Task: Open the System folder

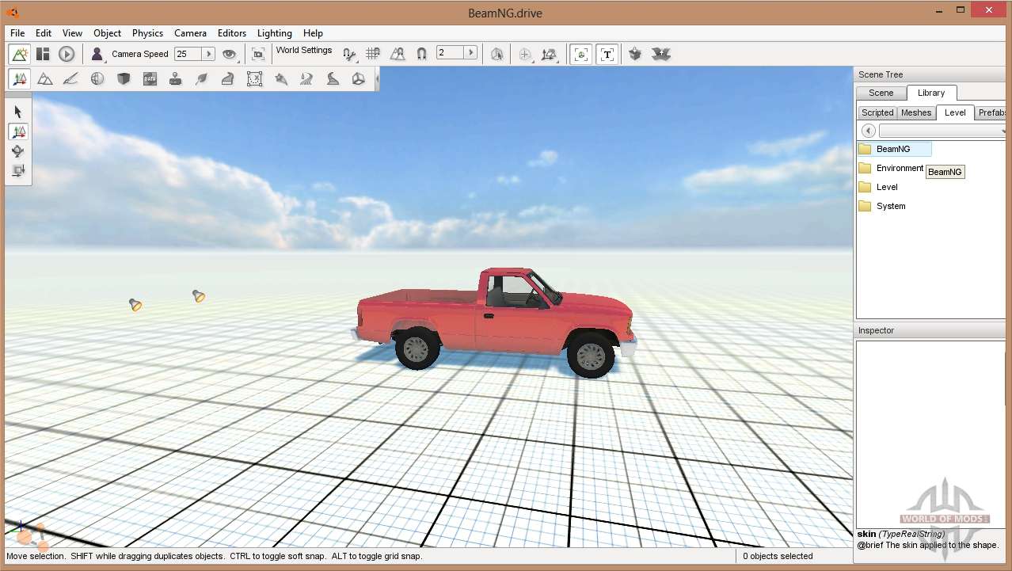Action: (x=882, y=206)
